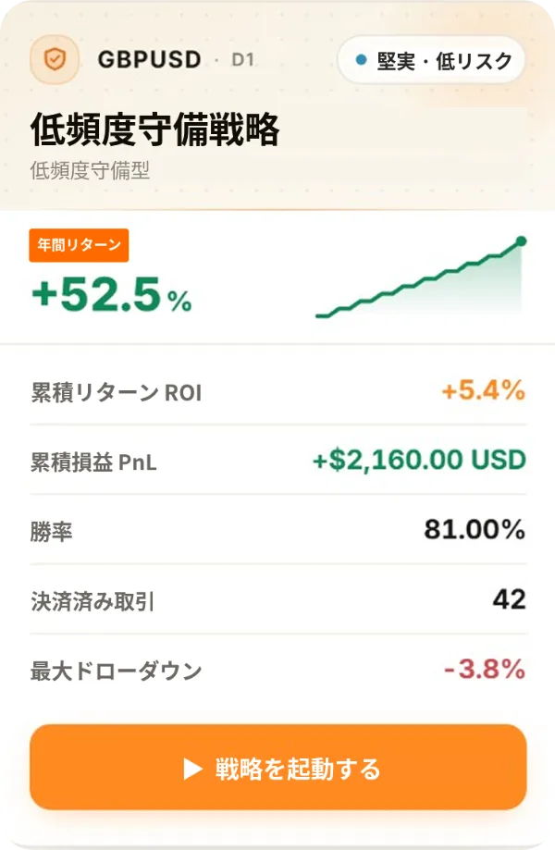Select the 決済済み取引 row label
The width and height of the screenshot is (555, 850).
92,602
